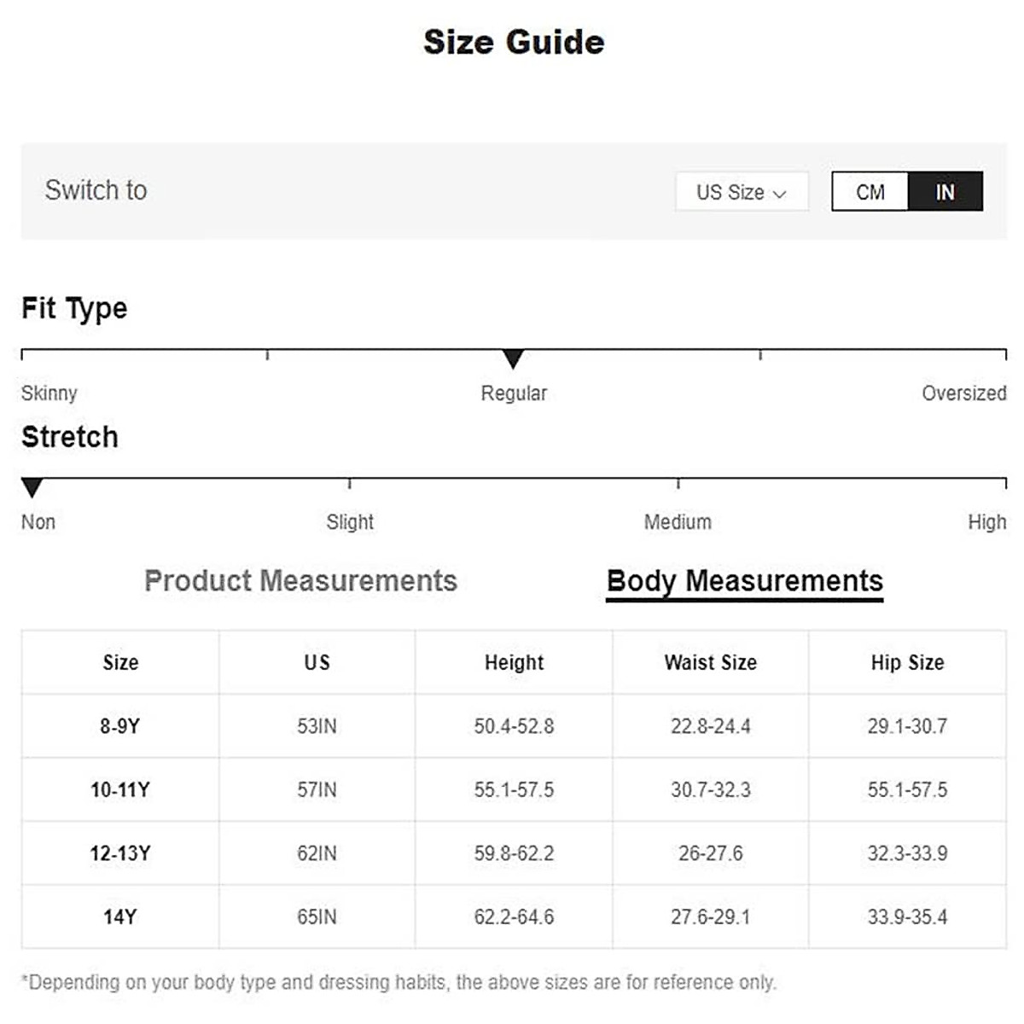The image size is (1024, 1024).
Task: Open the Body Measurements tab
Action: click(x=744, y=581)
